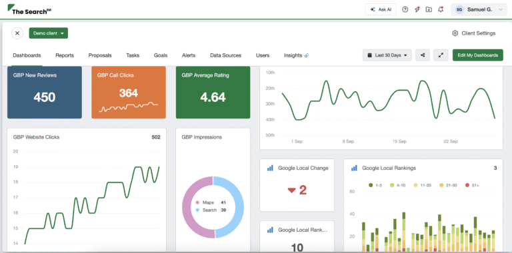Toggle the 4-10 rankings legend item
The image size is (512, 253).
tap(399, 185)
